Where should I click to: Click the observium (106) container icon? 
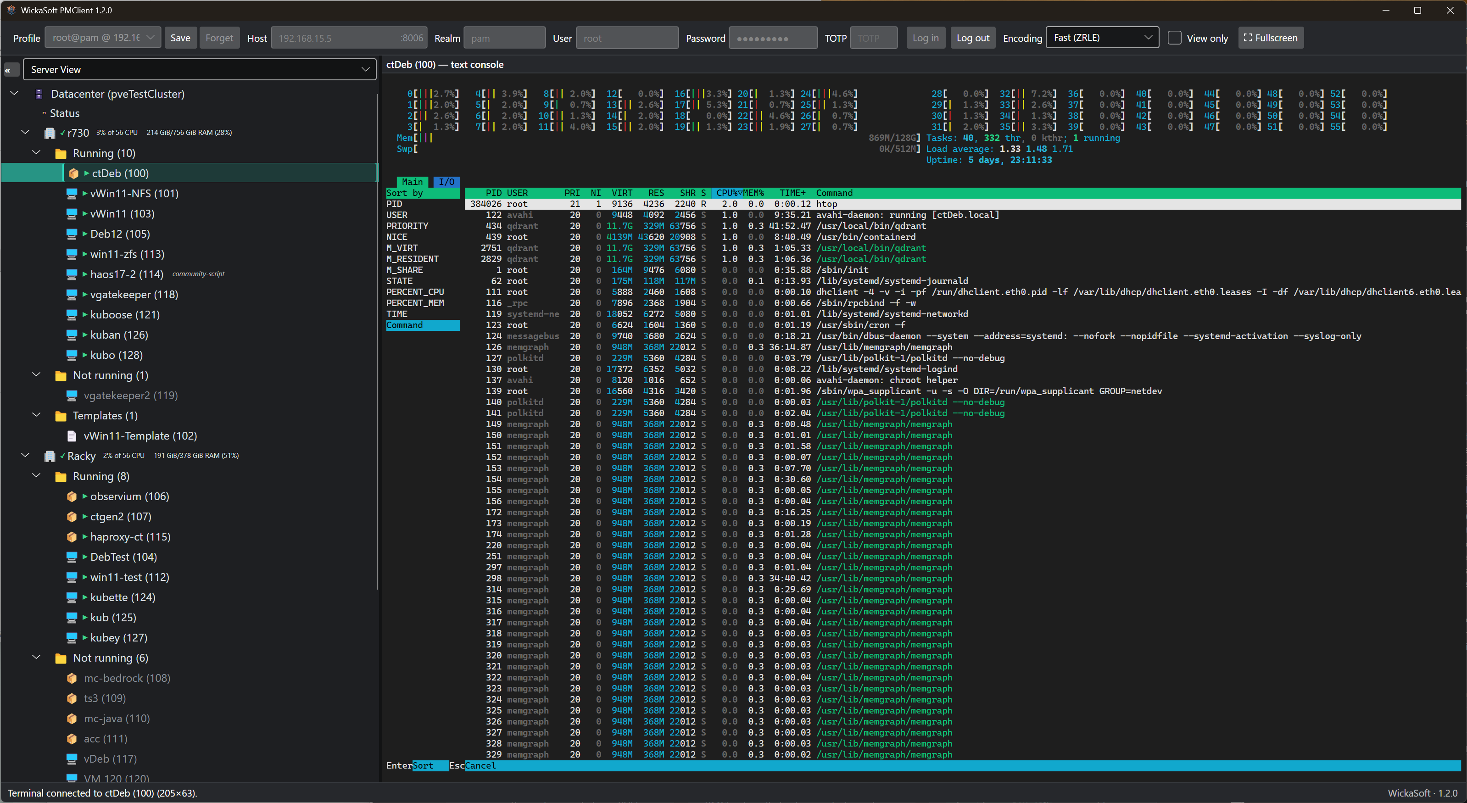pos(72,496)
